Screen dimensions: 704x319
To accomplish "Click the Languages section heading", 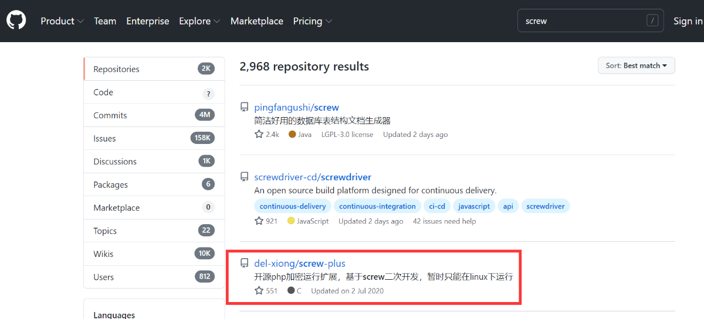I will click(114, 314).
